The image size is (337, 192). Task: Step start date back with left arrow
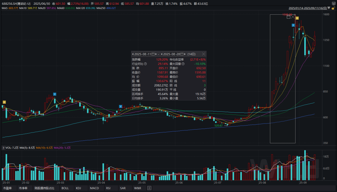coord(133,54)
